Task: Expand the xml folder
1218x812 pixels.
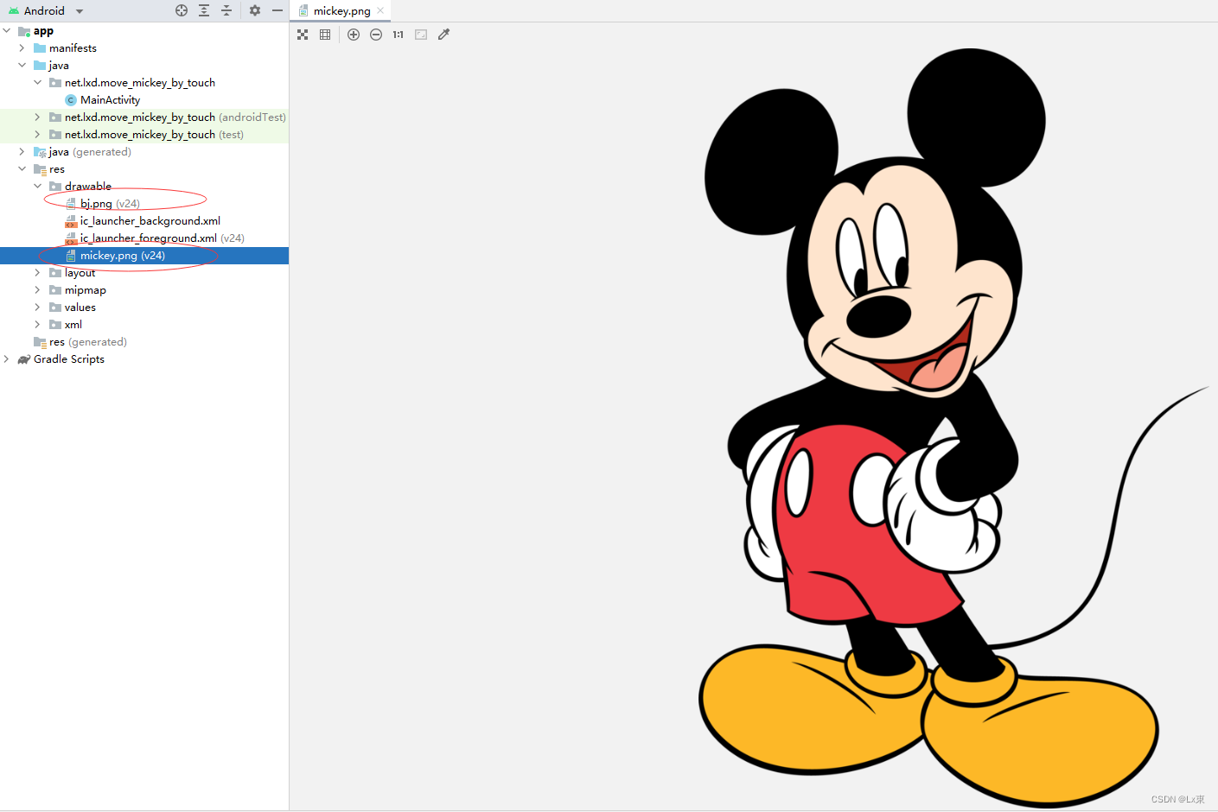Action: [x=38, y=325]
